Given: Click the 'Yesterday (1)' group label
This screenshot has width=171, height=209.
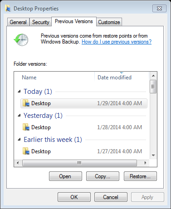Looking at the screenshot, I should pos(43,116).
